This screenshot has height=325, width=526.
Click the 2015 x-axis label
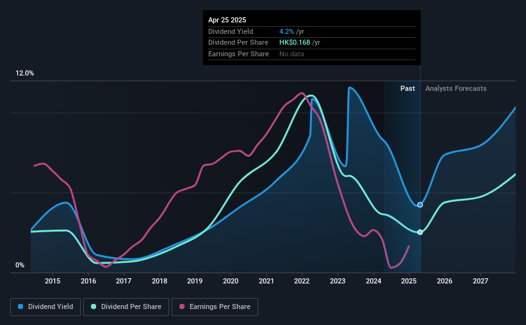(x=53, y=281)
